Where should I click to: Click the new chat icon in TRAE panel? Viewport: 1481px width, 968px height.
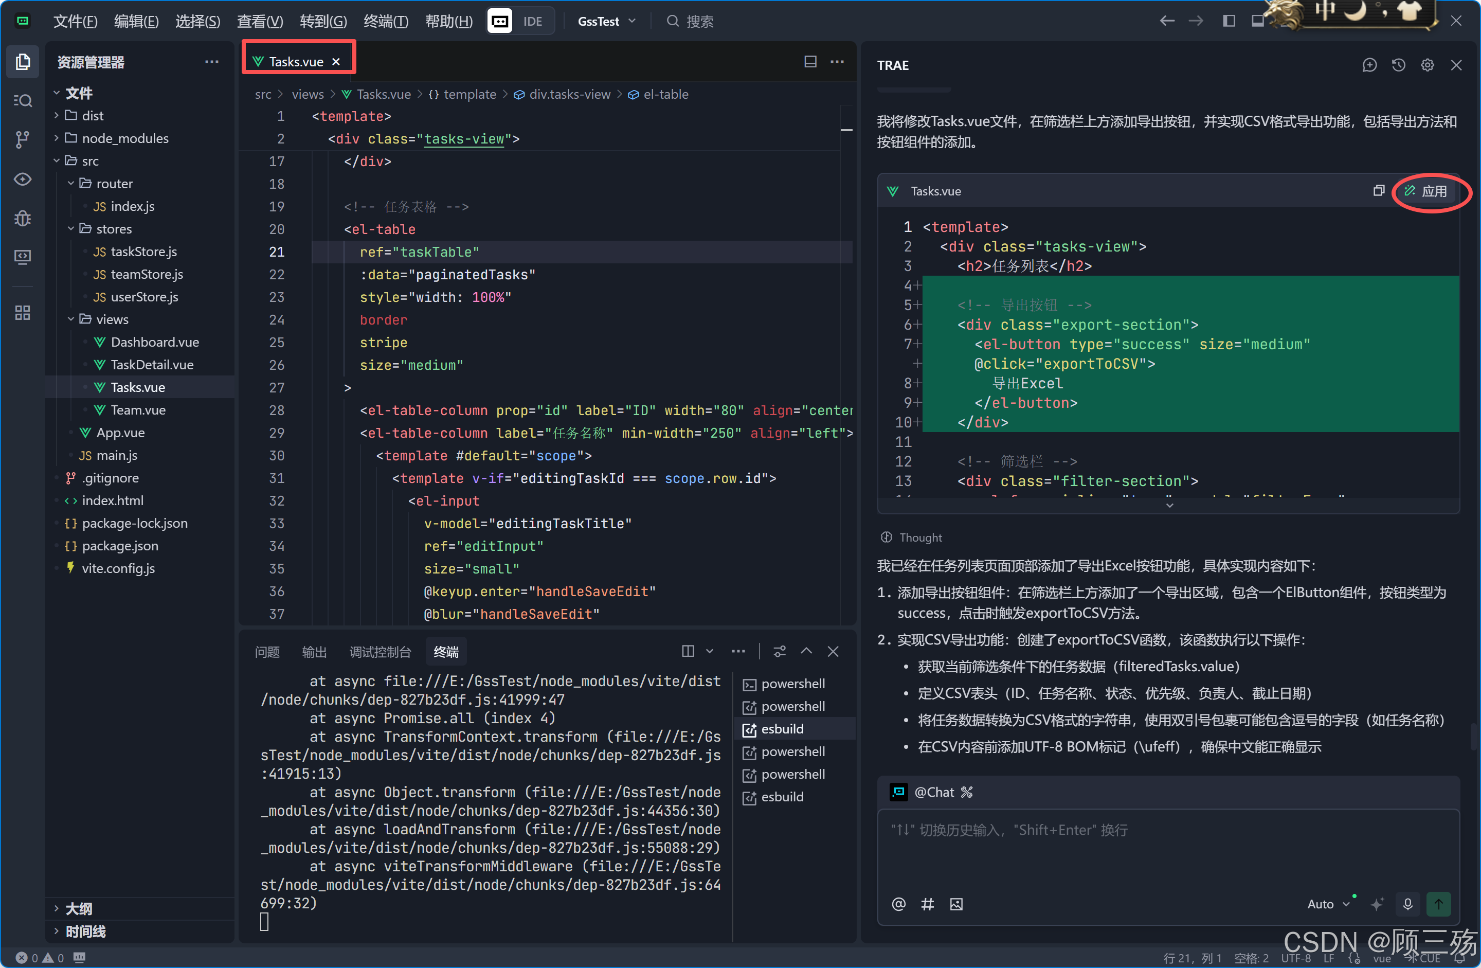pos(1369,65)
